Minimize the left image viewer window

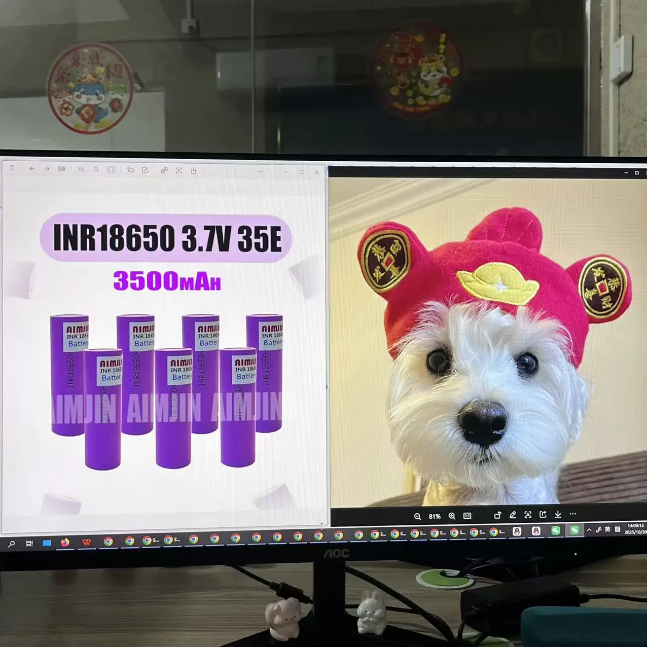[x=286, y=172]
